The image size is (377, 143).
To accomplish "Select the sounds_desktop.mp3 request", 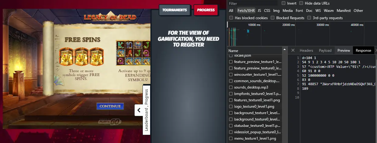I will click(255, 87).
